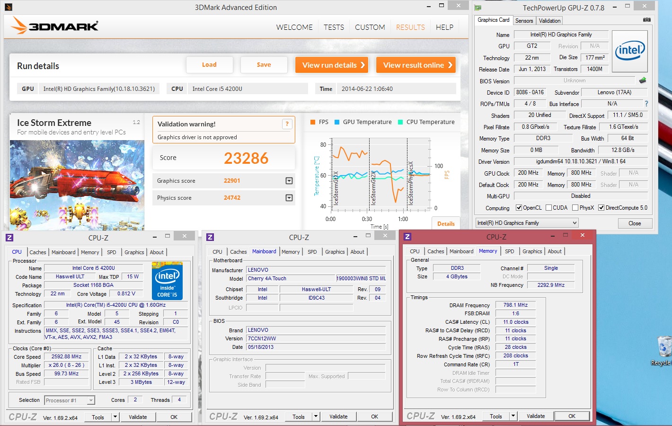Click the overall score 23286
The width and height of the screenshot is (672, 426).
[246, 158]
